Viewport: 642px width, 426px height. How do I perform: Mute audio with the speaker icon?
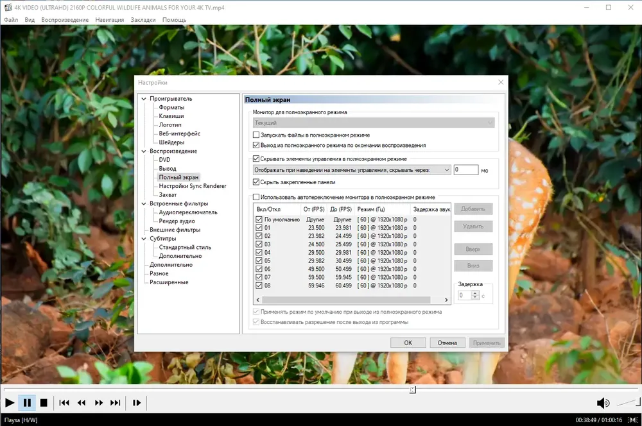pos(603,403)
